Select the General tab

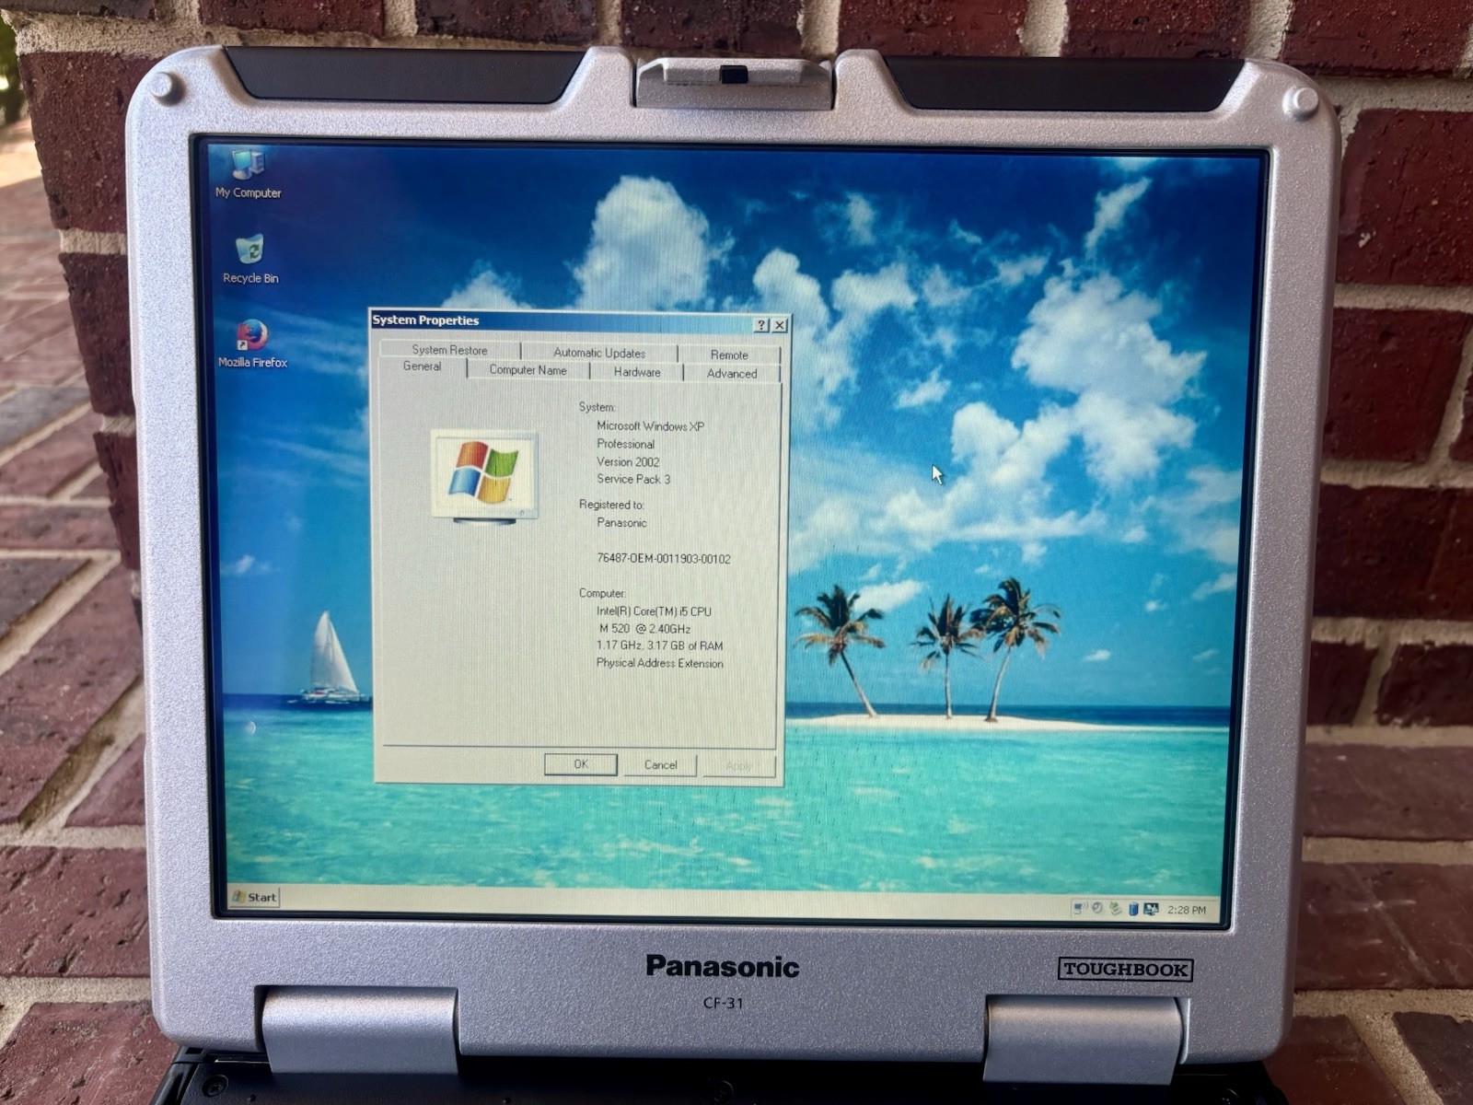pos(422,366)
